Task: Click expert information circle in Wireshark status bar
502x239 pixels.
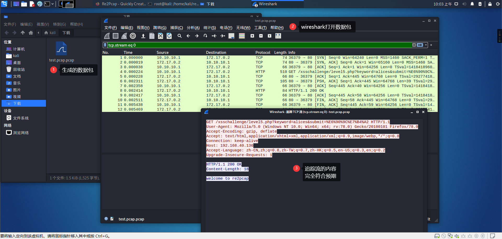Action: tap(106, 219)
